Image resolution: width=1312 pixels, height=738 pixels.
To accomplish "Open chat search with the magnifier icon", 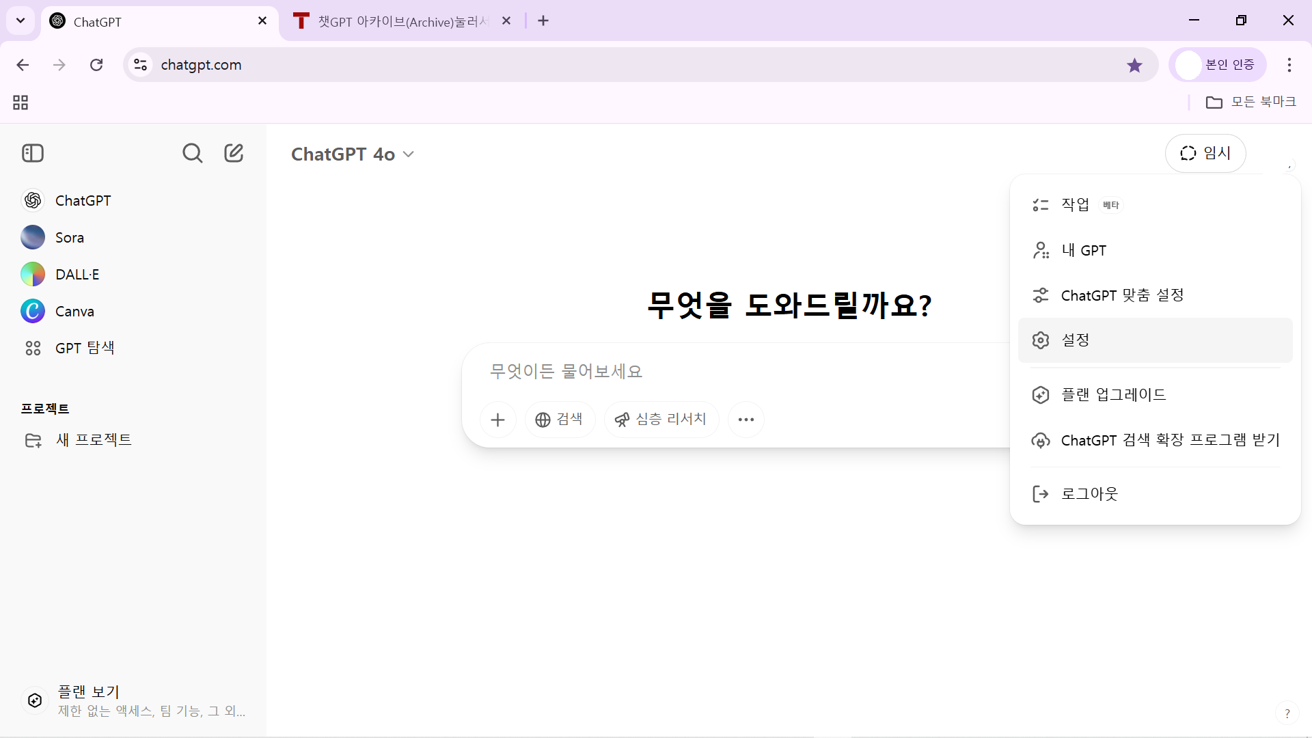I will coord(192,153).
